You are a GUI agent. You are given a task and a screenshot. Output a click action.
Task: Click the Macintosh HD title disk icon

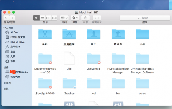tap(77, 12)
